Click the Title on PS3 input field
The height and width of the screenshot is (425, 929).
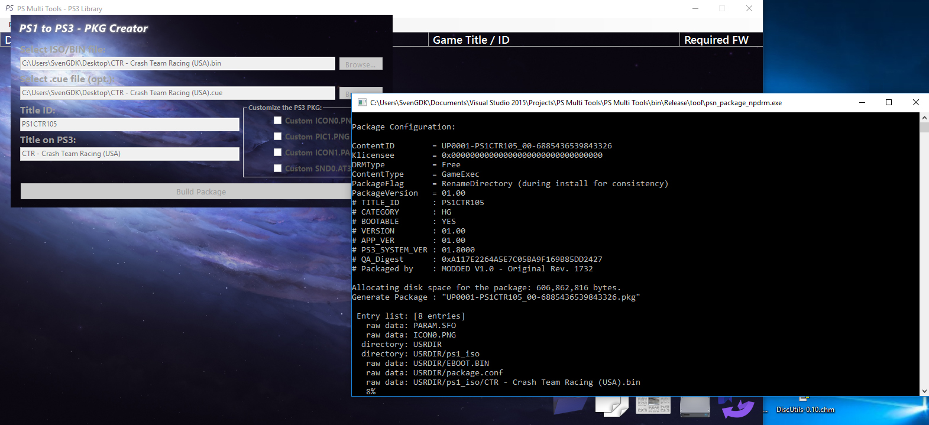130,154
